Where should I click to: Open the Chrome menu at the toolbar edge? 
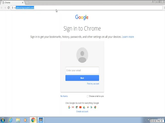pyautogui.click(x=164, y=8)
